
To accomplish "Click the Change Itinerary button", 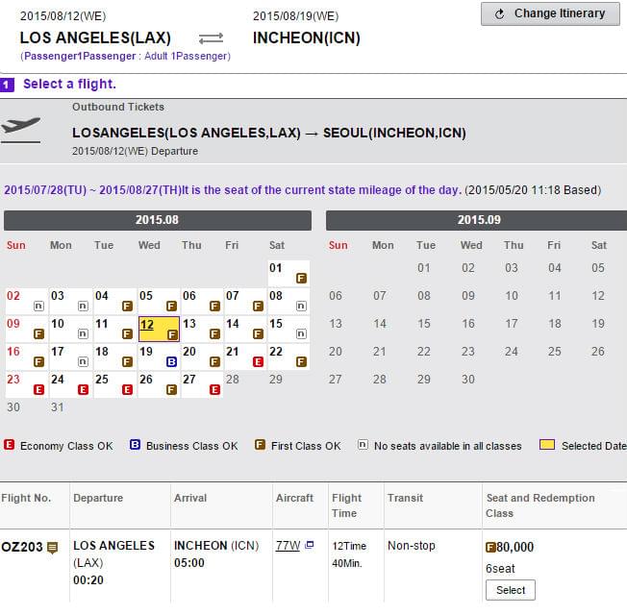I will pyautogui.click(x=550, y=14).
